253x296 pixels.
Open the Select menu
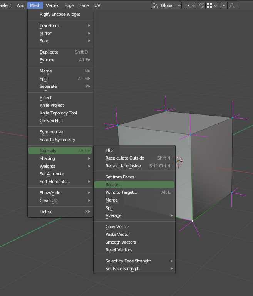pos(5,5)
